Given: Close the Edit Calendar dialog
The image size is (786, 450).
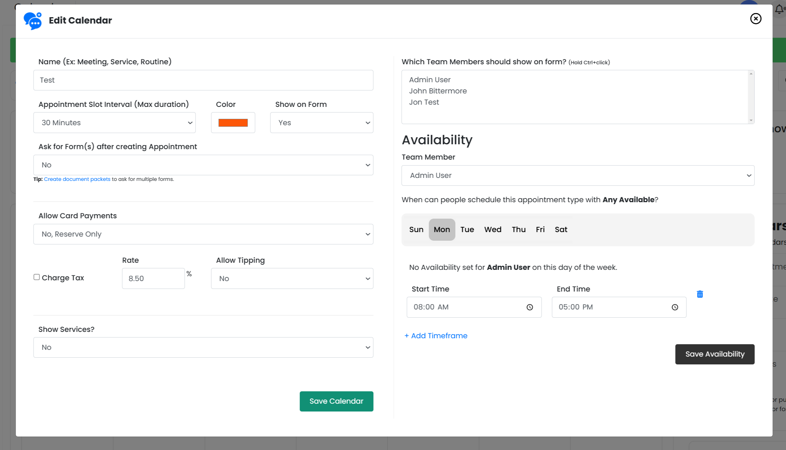Looking at the screenshot, I should click(x=755, y=19).
